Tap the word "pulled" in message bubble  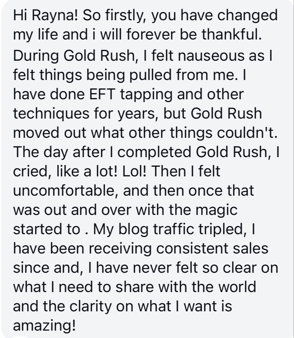150,75
